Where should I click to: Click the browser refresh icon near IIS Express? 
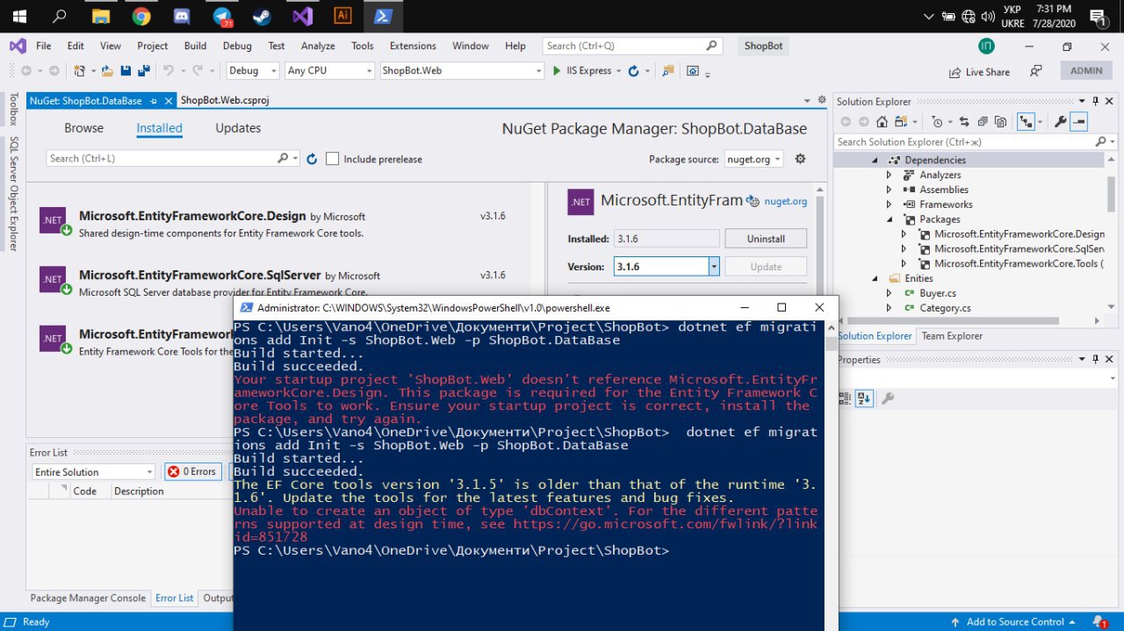pos(634,70)
